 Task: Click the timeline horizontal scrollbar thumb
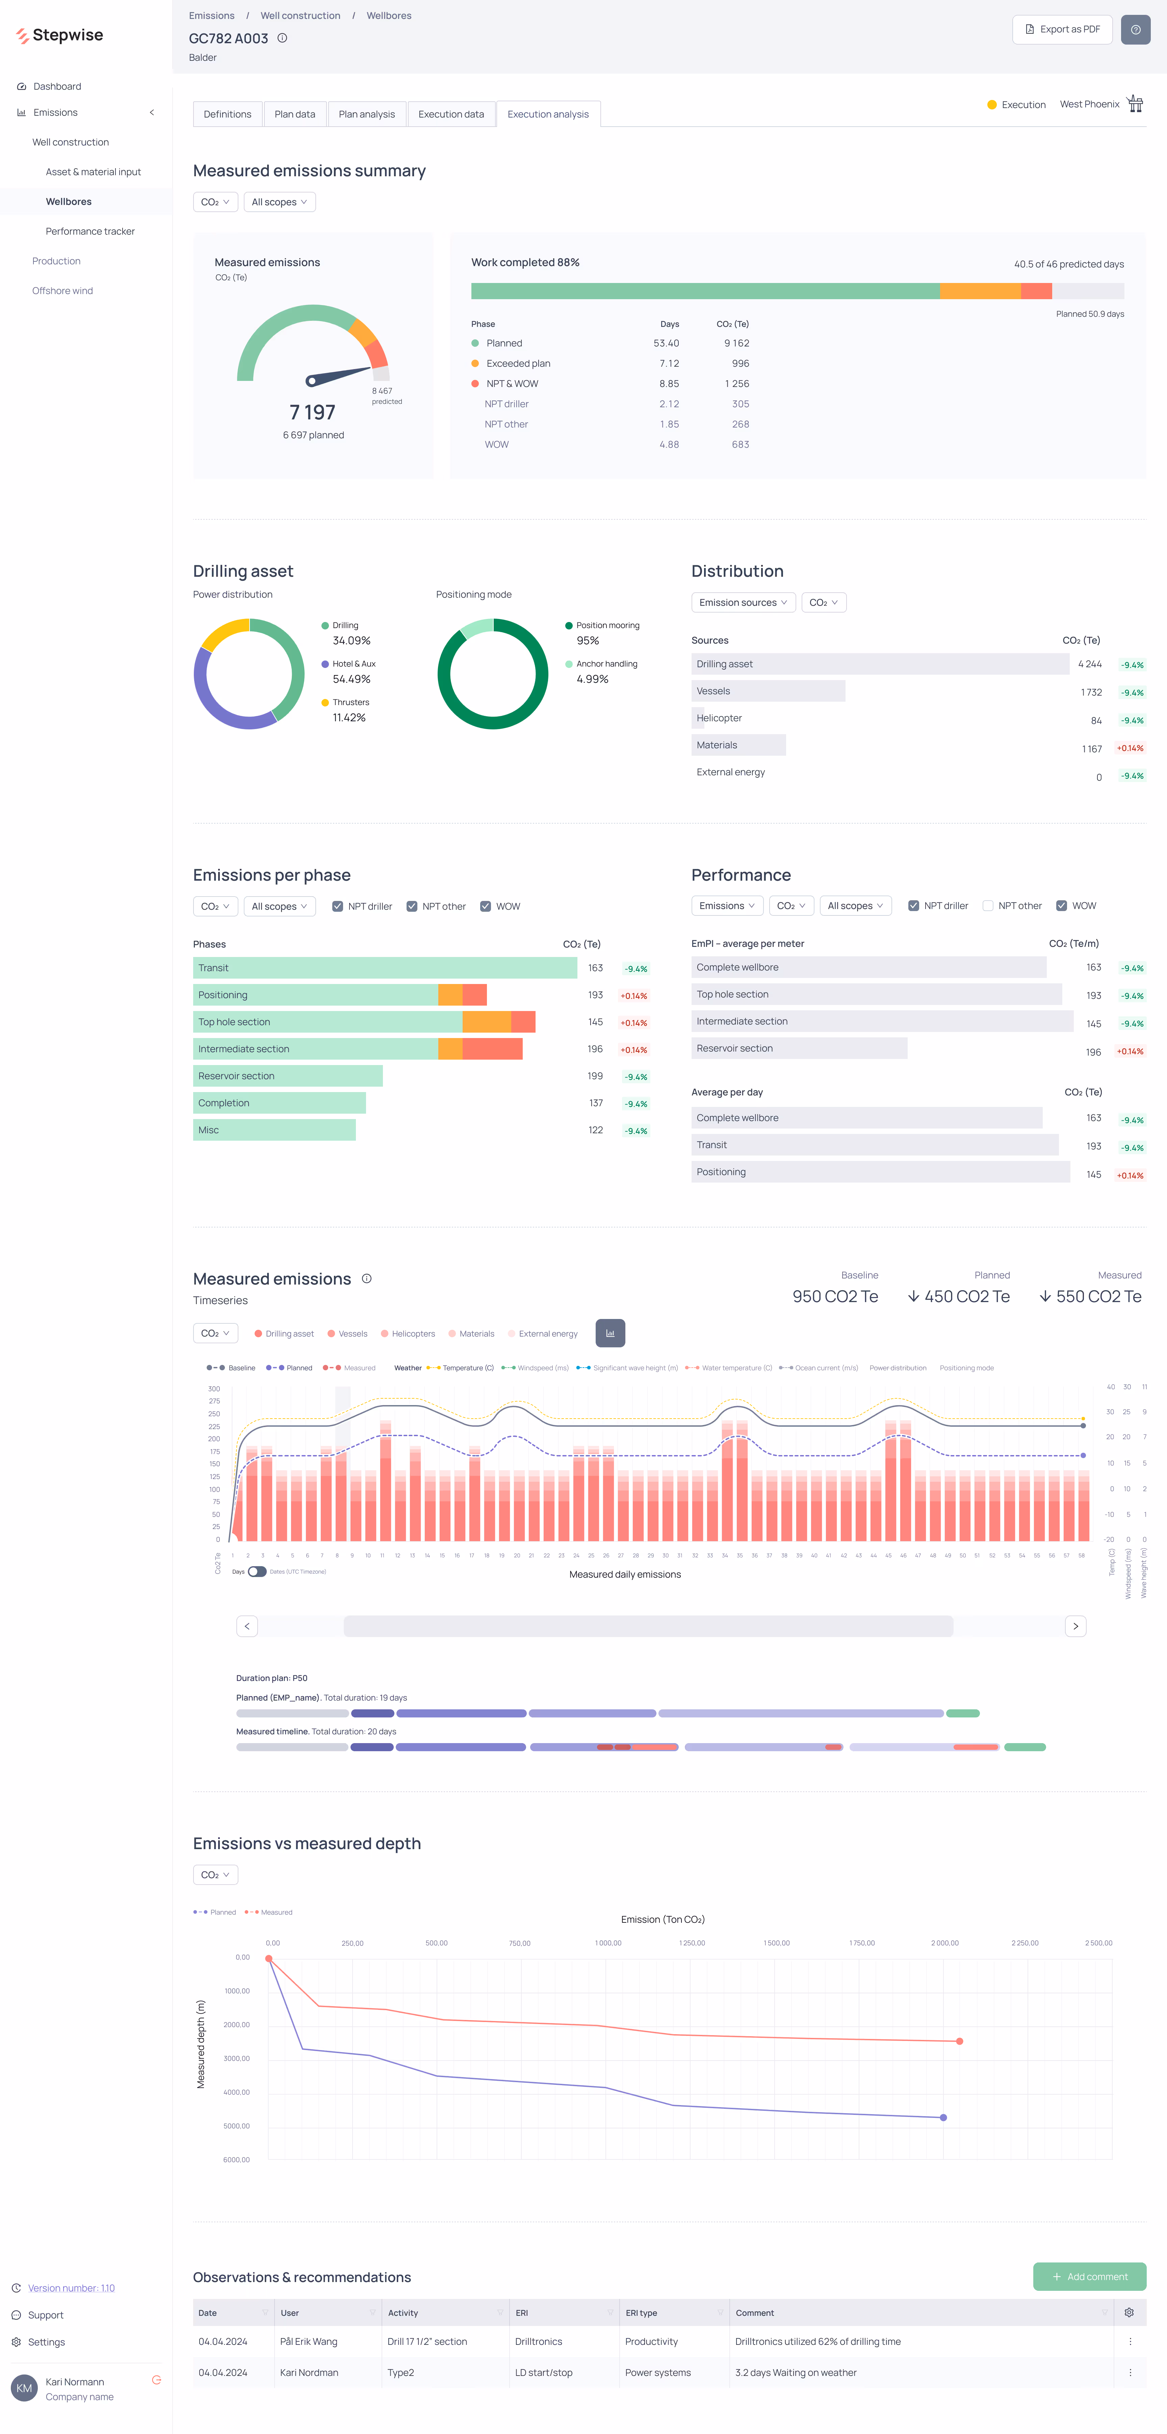pos(648,1626)
